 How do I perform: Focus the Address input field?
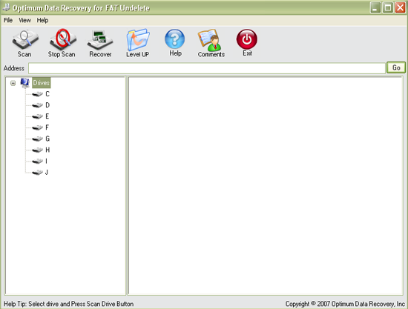[x=207, y=68]
